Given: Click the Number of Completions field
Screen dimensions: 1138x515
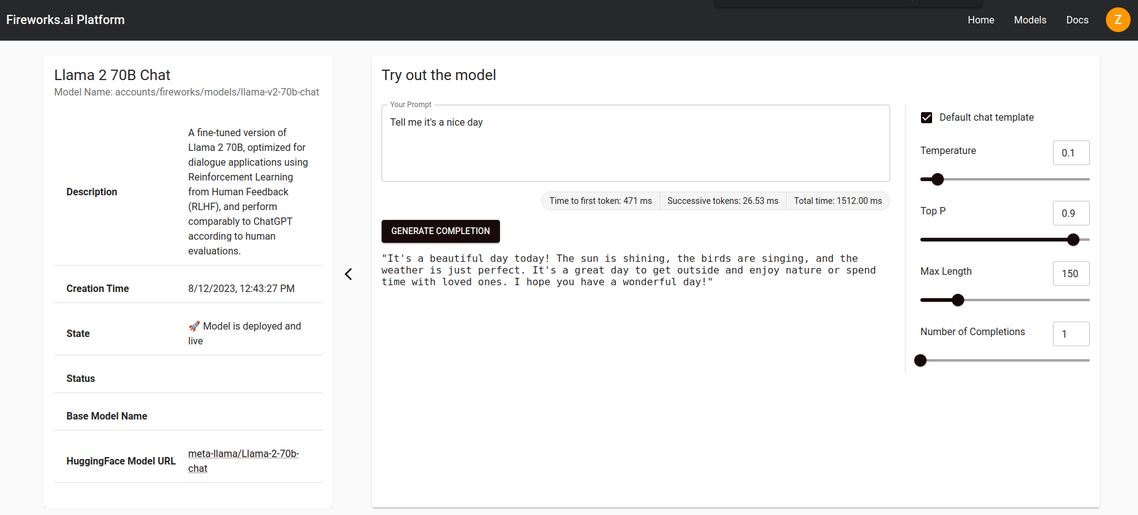Looking at the screenshot, I should click(1071, 334).
